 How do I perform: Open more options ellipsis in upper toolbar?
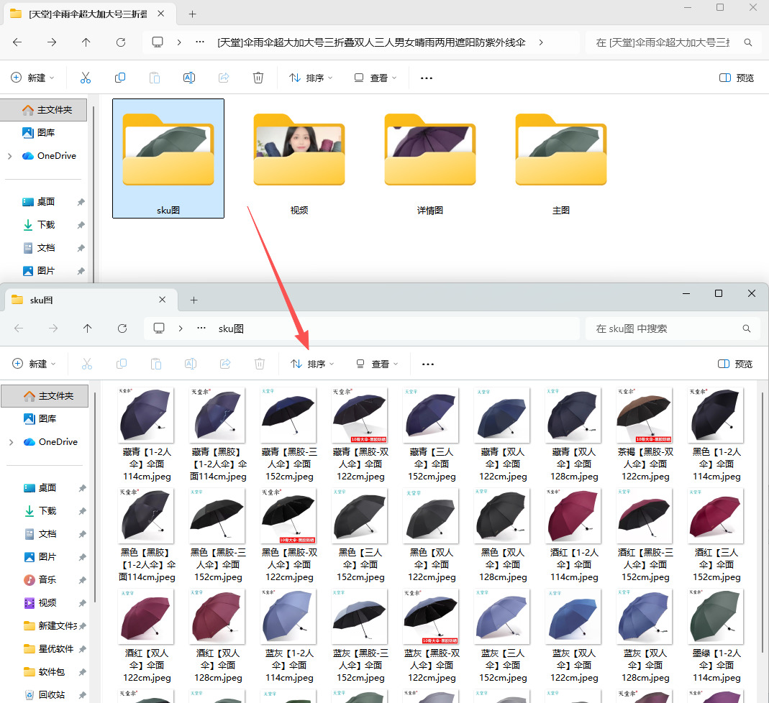(426, 78)
